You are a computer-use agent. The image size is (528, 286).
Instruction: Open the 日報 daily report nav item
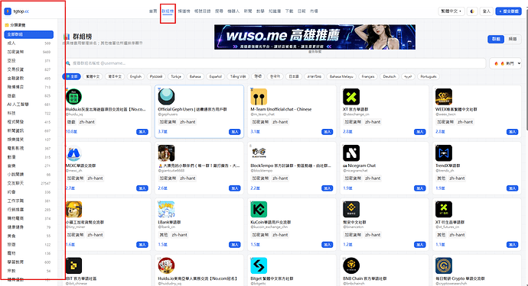(301, 11)
